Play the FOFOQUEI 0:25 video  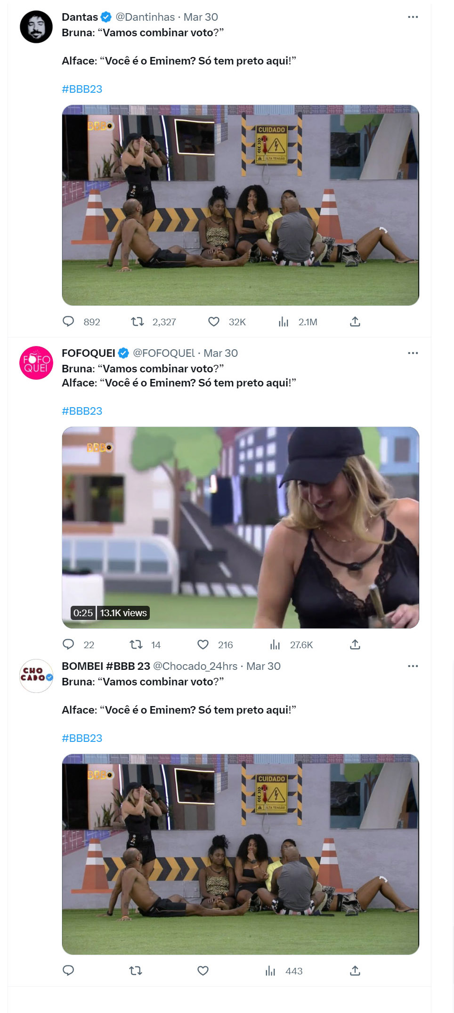pos(240,527)
